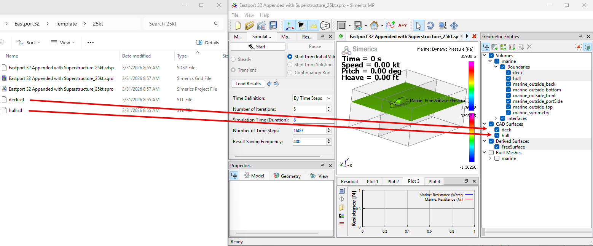
Task: Switch to the Plot 4 tab
Action: coord(434,182)
